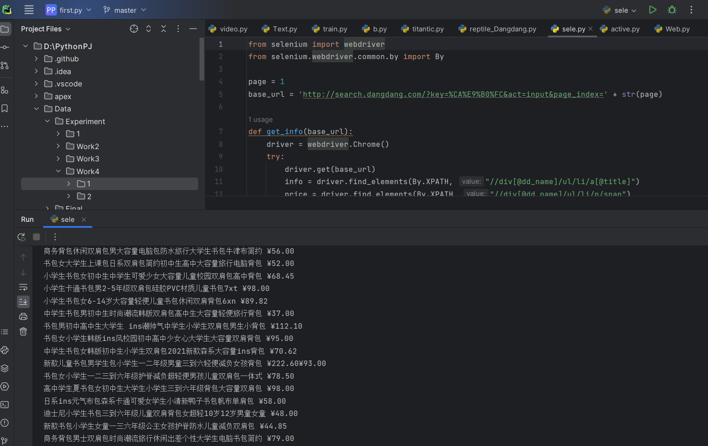Expand the apex folder
Viewport: 708px width, 446px height.
pyautogui.click(x=36, y=96)
